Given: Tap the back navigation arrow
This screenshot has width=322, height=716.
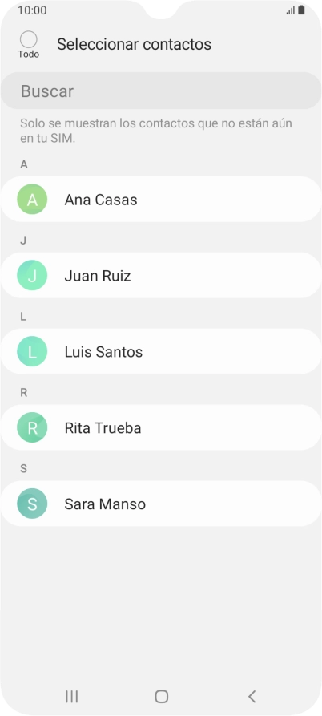Looking at the screenshot, I should [252, 697].
